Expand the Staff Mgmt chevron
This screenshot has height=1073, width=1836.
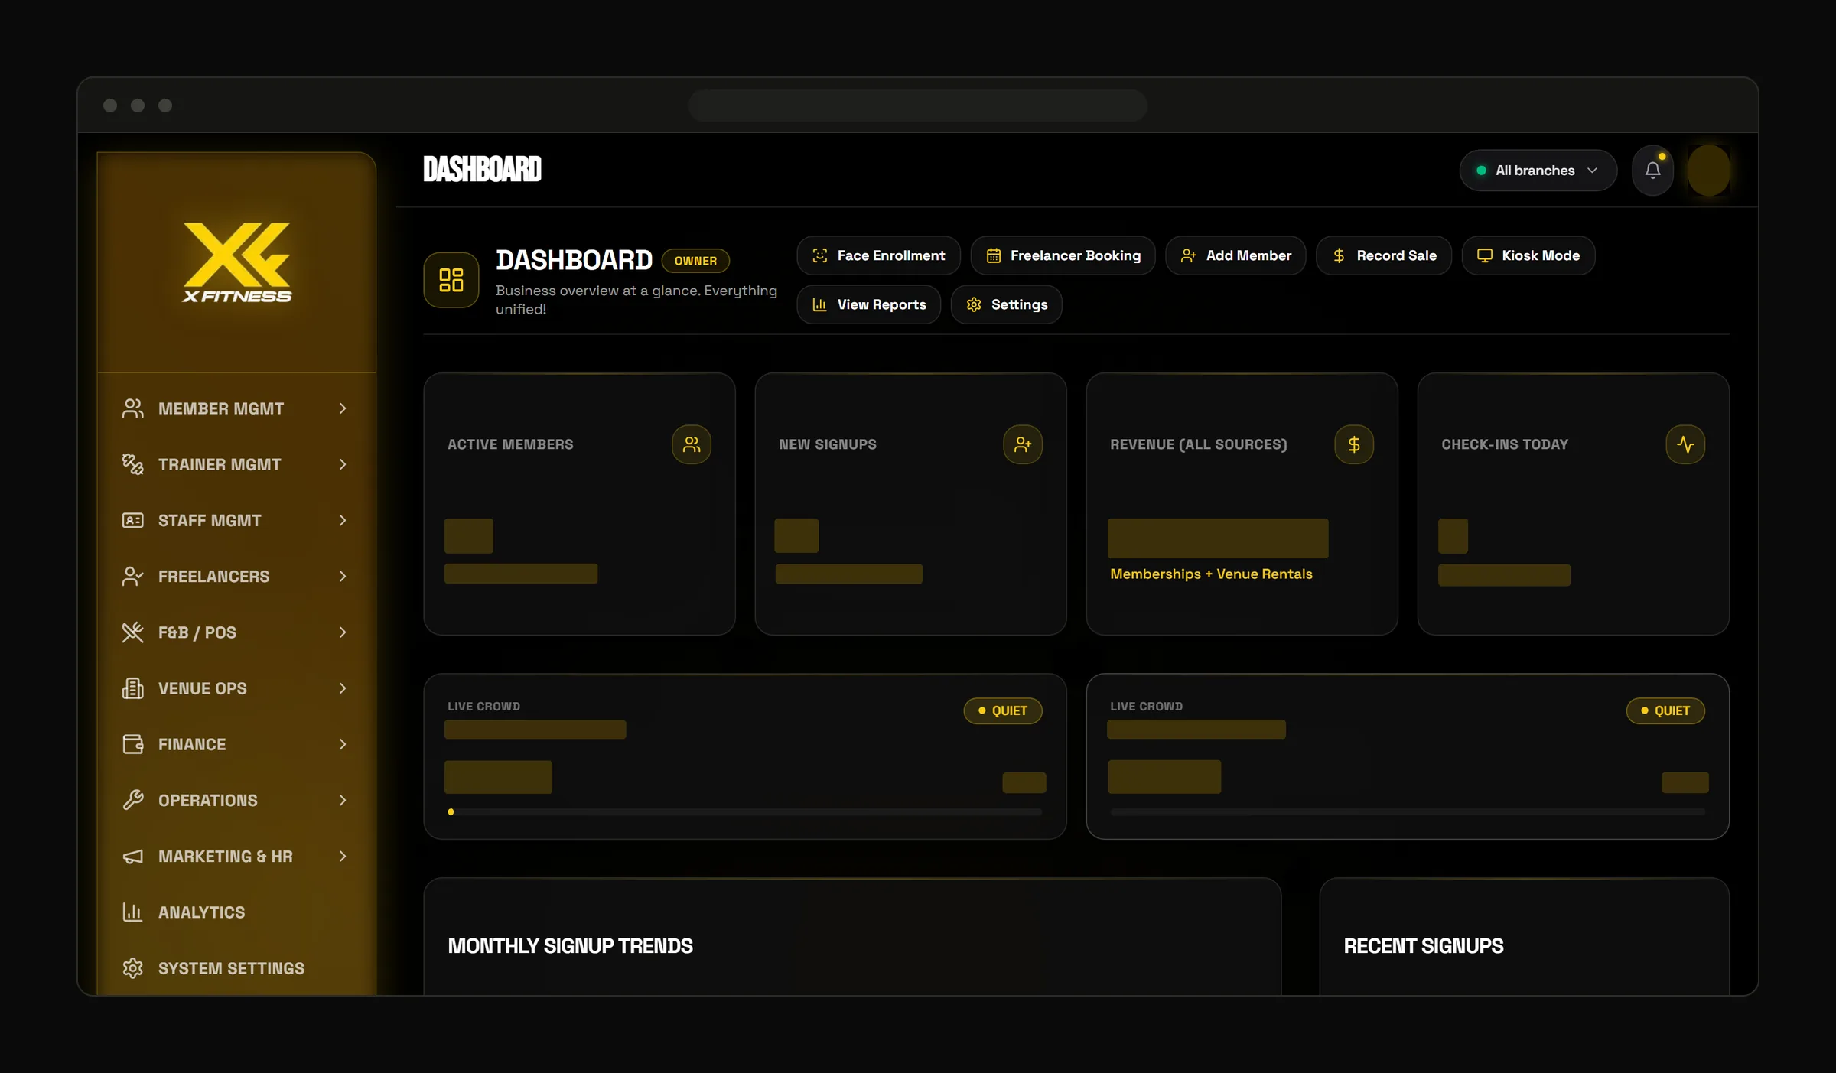pos(343,520)
